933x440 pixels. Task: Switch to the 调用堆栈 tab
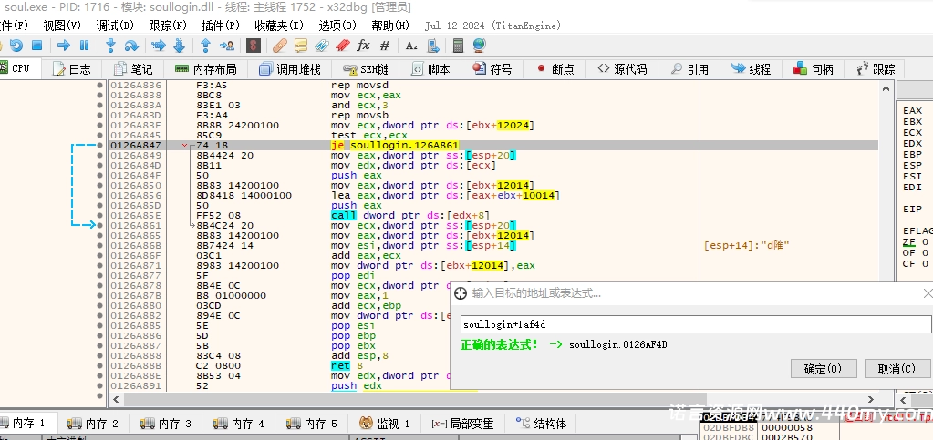[x=290, y=69]
